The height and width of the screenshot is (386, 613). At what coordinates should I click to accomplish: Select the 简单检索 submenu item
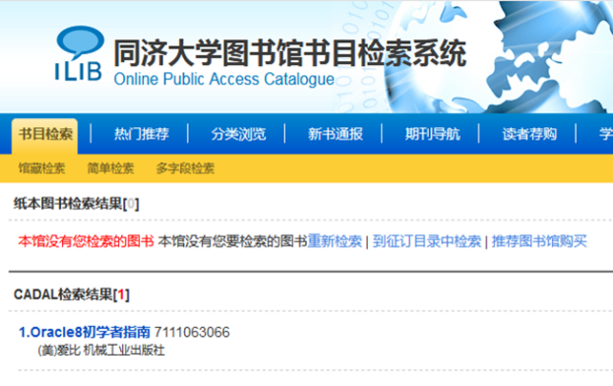pos(110,168)
